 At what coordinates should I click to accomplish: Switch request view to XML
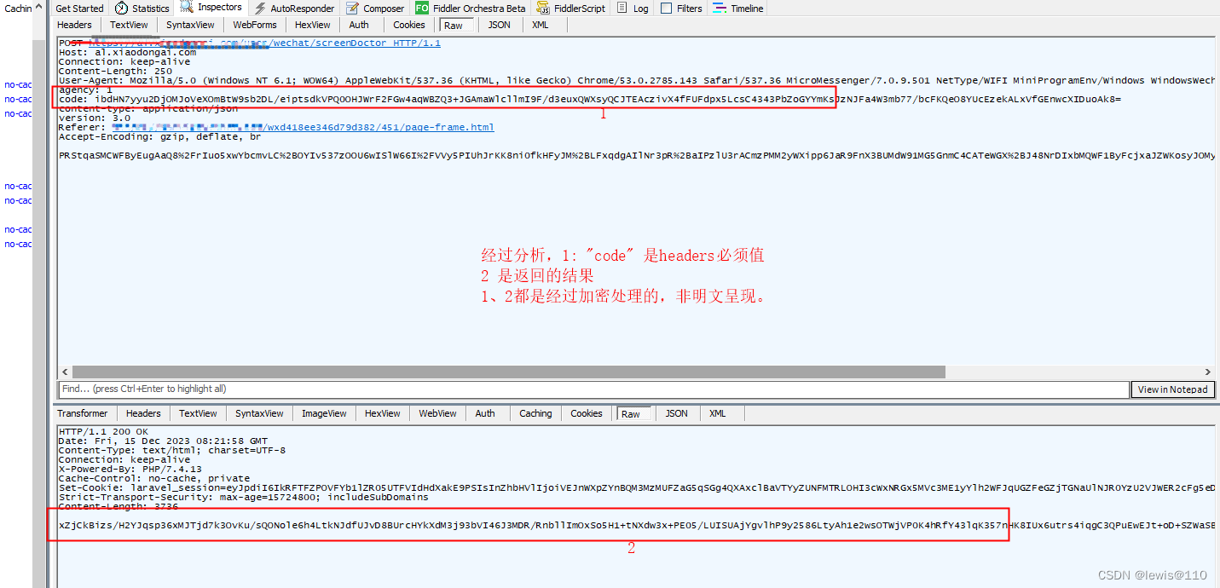541,26
